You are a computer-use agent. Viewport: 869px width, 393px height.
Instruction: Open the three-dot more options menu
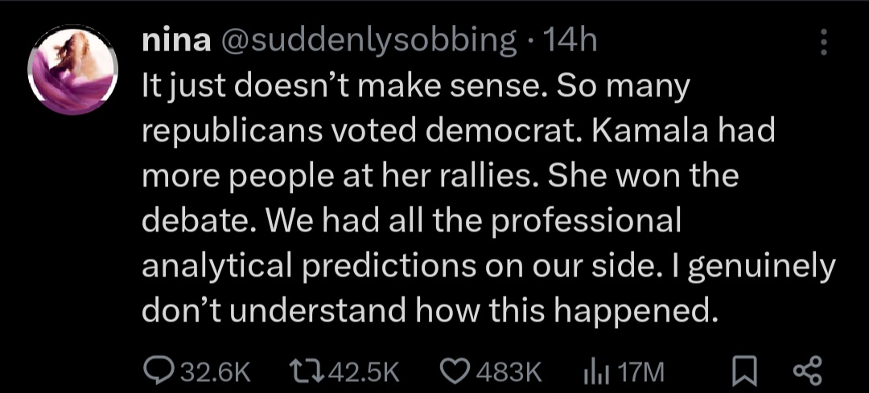[822, 43]
